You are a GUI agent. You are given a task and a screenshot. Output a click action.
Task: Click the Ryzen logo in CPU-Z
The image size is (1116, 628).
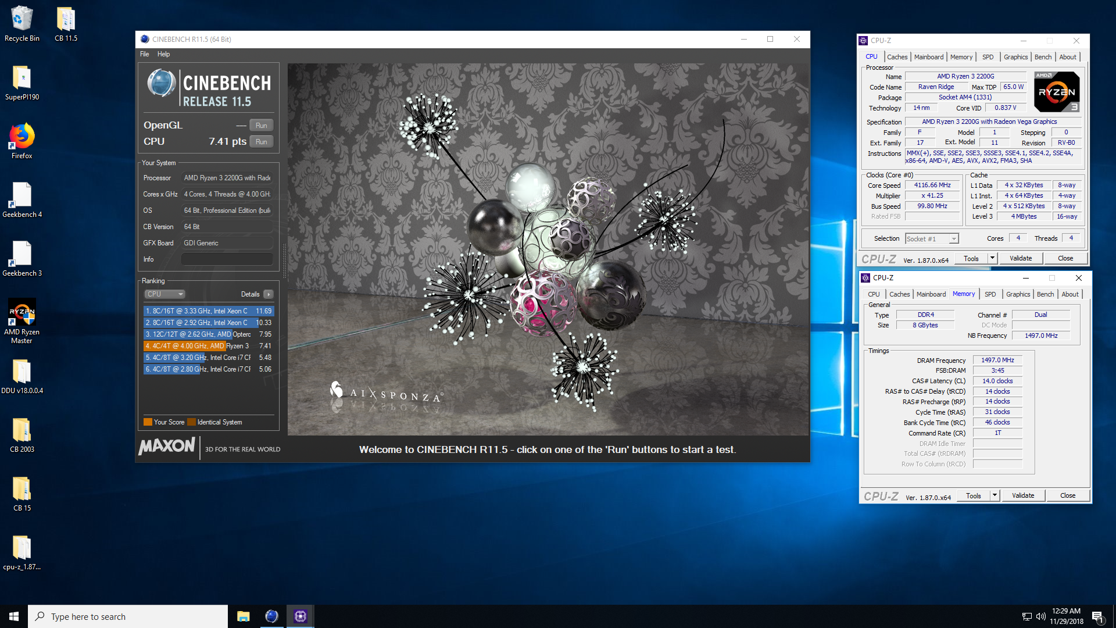coord(1057,92)
